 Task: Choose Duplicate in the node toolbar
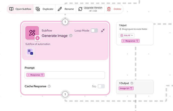pyautogui.click(x=44, y=9)
